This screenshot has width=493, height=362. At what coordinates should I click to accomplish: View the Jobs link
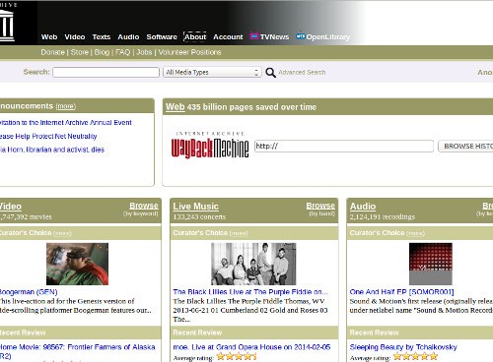point(144,52)
